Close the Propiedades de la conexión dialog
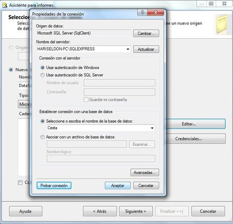 pyautogui.click(x=156, y=12)
